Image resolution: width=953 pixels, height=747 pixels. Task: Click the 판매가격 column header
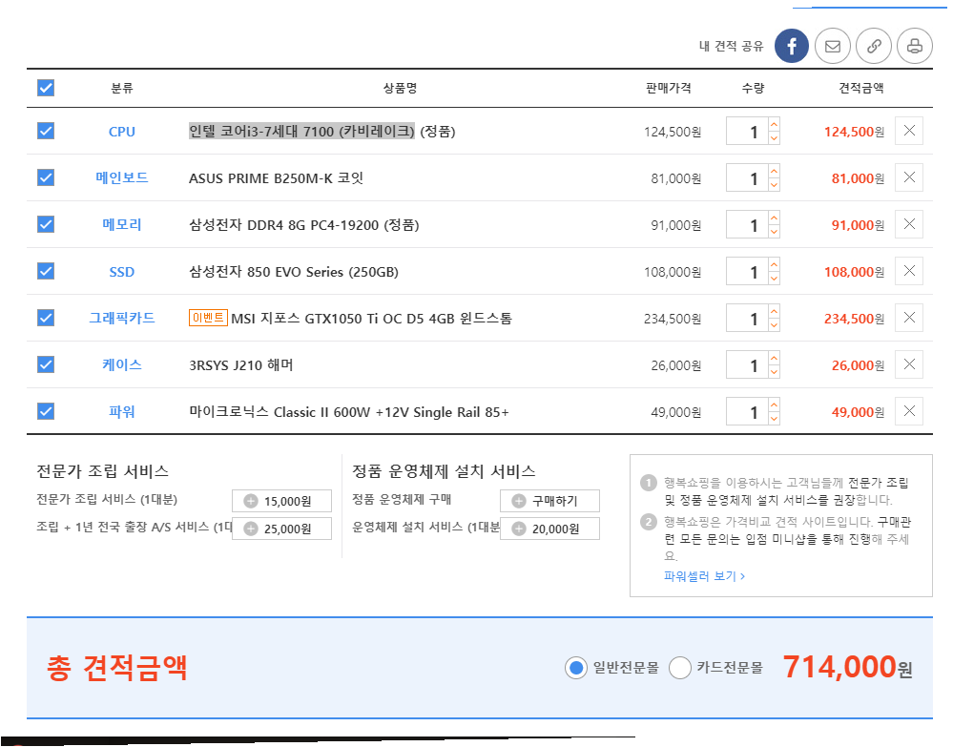668,88
